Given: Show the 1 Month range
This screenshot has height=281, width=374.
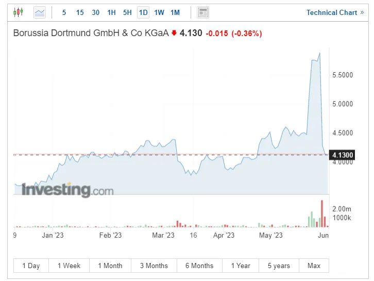Looking at the screenshot, I should point(110,266).
